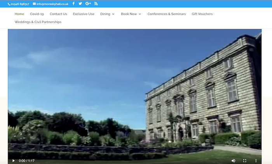Navigate to Contact Us
272x164 pixels.
[x=58, y=14]
